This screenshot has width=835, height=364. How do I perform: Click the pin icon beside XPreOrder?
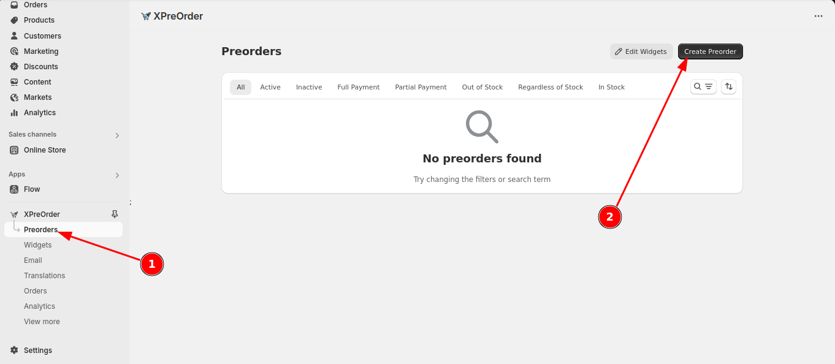114,214
